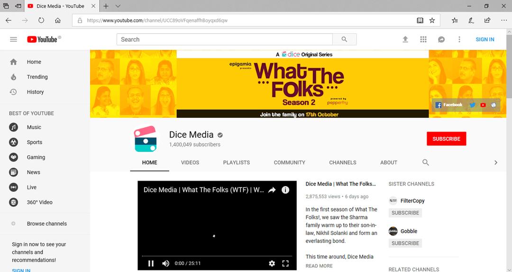Mute the video volume
This screenshot has width=512, height=272.
(166, 263)
